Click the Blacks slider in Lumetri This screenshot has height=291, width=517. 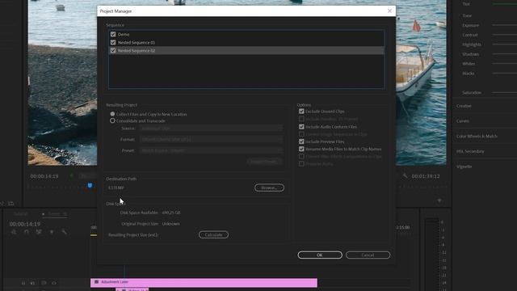click(504, 74)
